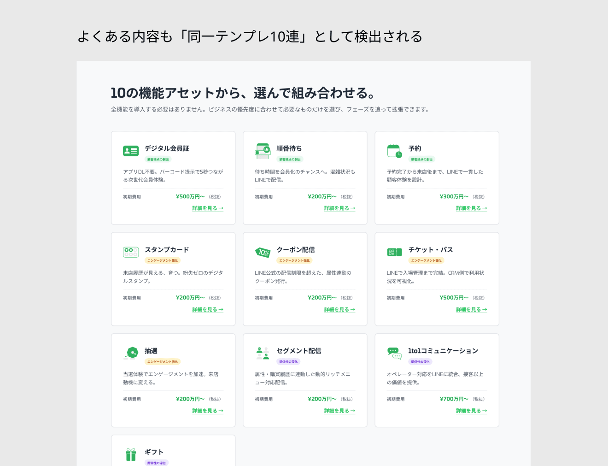Click 顧客接点の創出 tag under 順番待ち
The height and width of the screenshot is (466, 608).
[290, 159]
